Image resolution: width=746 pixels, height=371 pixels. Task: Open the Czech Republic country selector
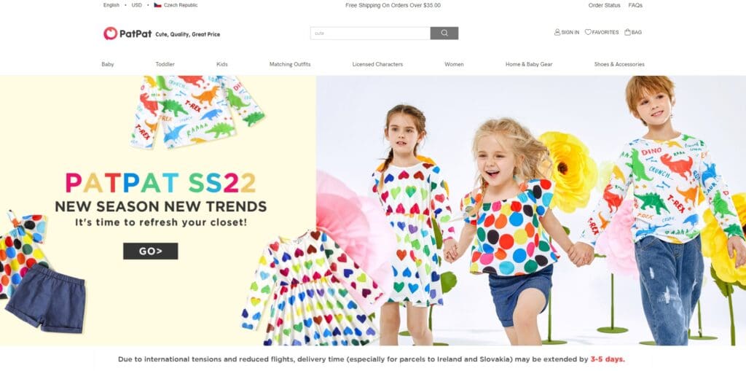pyautogui.click(x=176, y=5)
